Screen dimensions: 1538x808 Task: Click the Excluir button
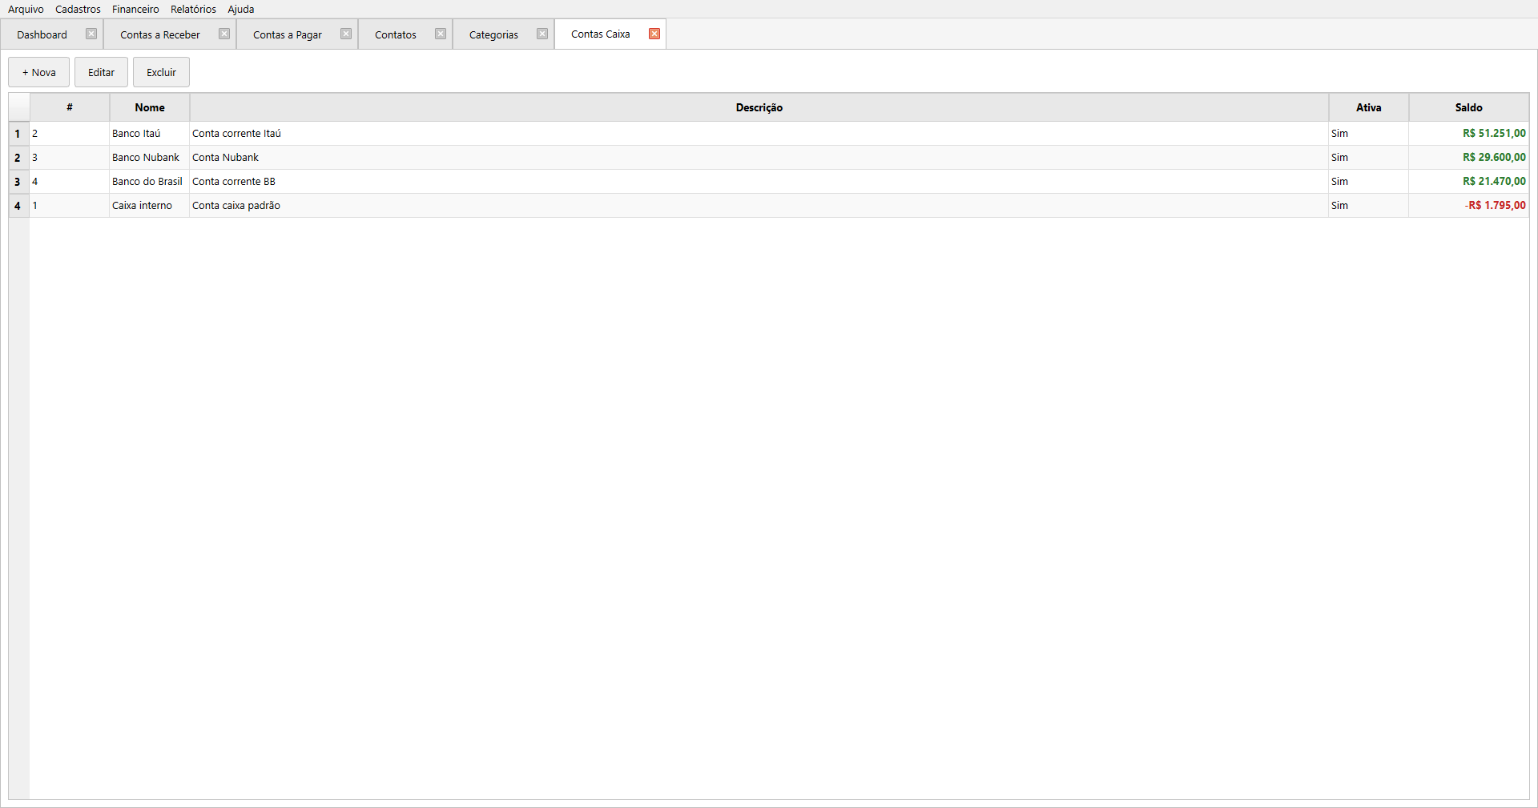coord(161,72)
